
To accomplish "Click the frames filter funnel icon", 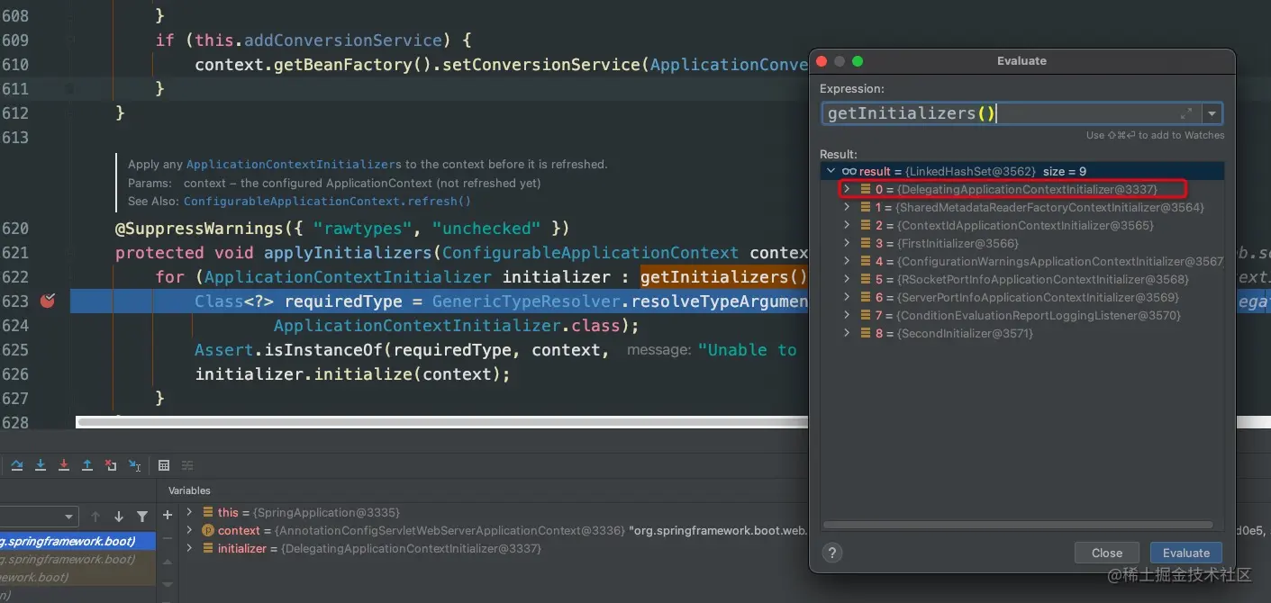I will [x=142, y=517].
